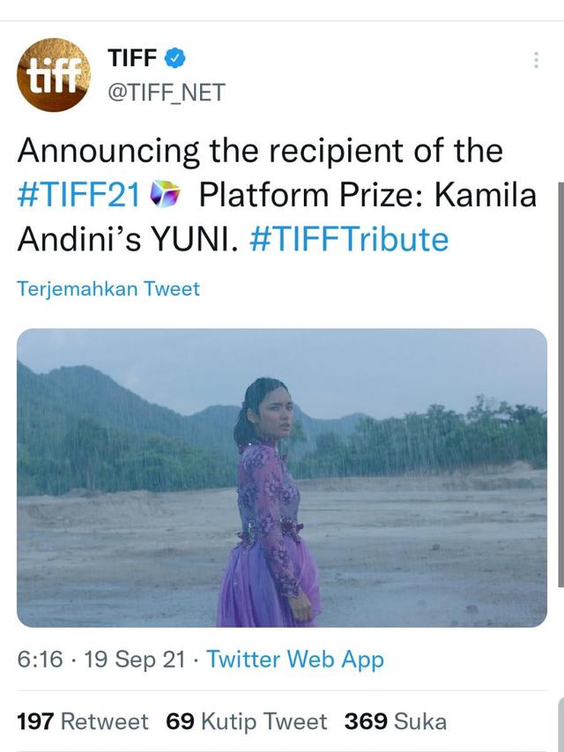
Task: View the 197 Retweet list
Action: pos(83,722)
